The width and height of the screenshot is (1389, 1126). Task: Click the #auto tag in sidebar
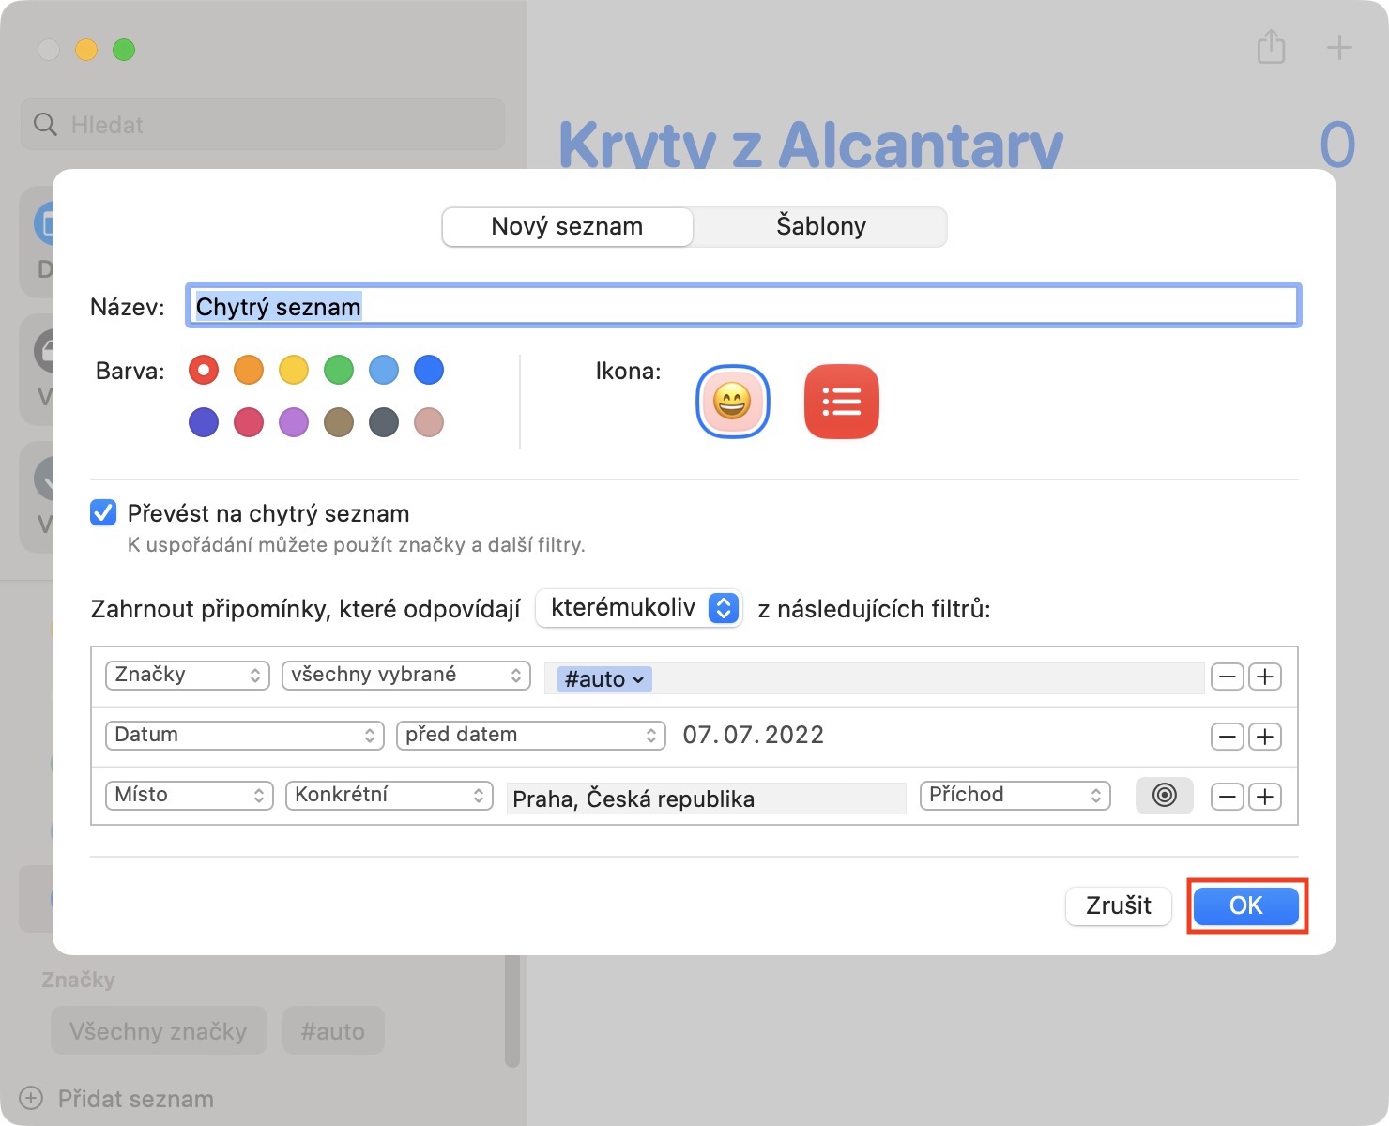coord(333,1031)
